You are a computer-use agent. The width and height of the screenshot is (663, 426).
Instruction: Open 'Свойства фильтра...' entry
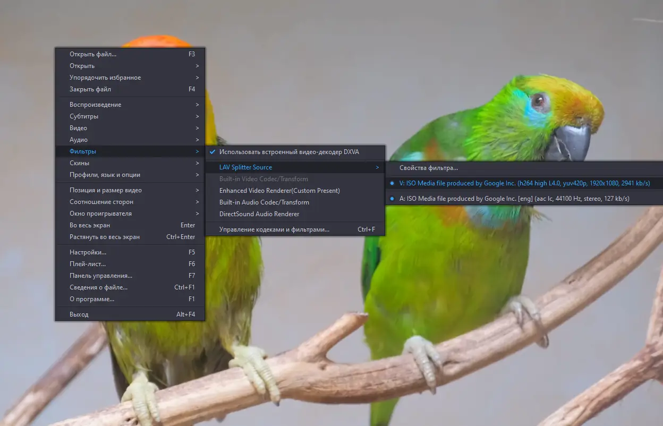pos(524,168)
